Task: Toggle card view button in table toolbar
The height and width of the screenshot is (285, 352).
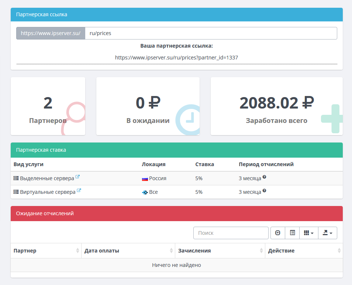Action: (292, 233)
